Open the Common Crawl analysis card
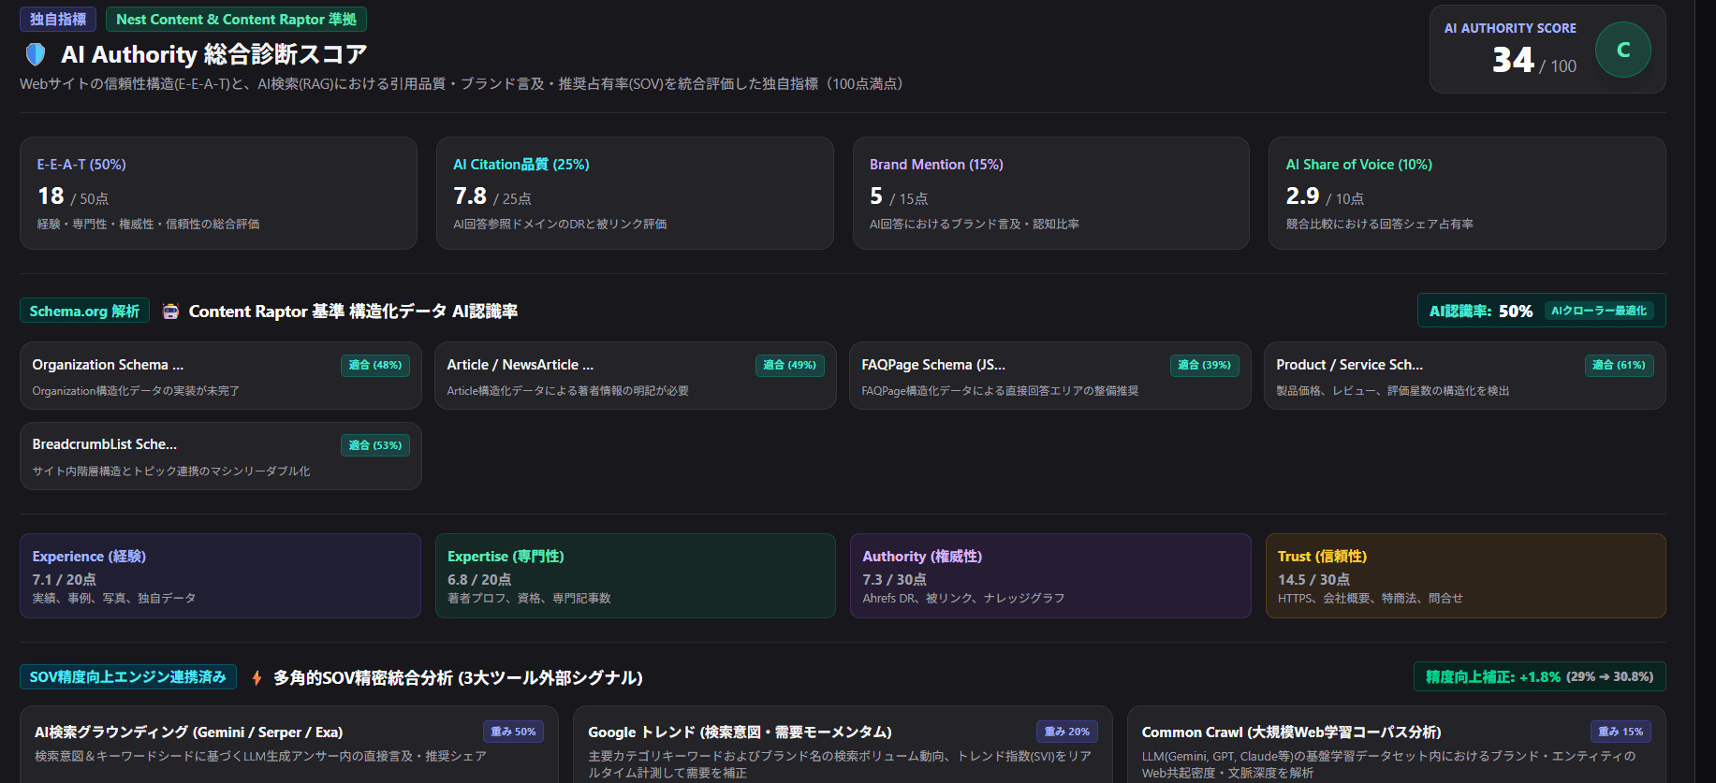 [x=1397, y=745]
